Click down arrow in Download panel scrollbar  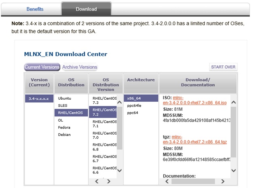(x=234, y=171)
